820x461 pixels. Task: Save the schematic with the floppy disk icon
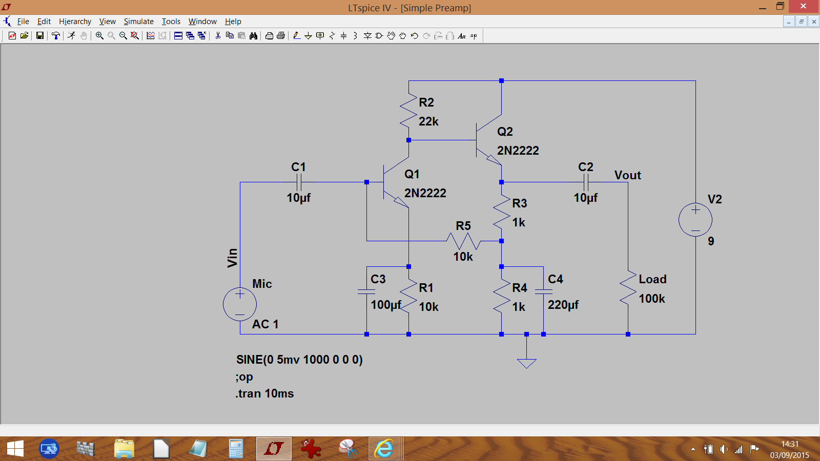pyautogui.click(x=39, y=36)
